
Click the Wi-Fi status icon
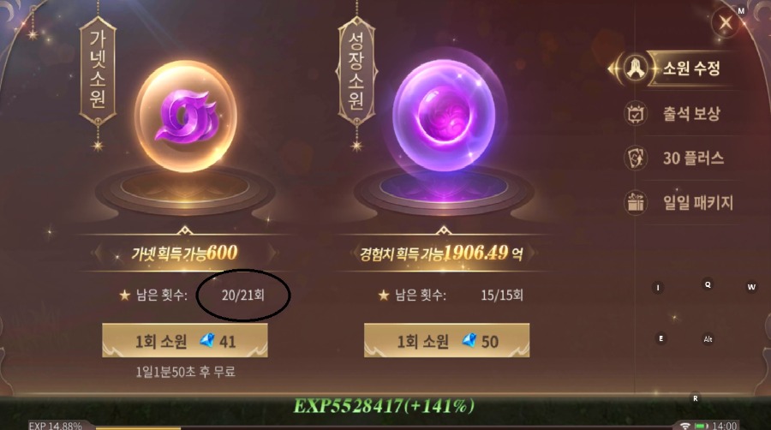point(685,426)
